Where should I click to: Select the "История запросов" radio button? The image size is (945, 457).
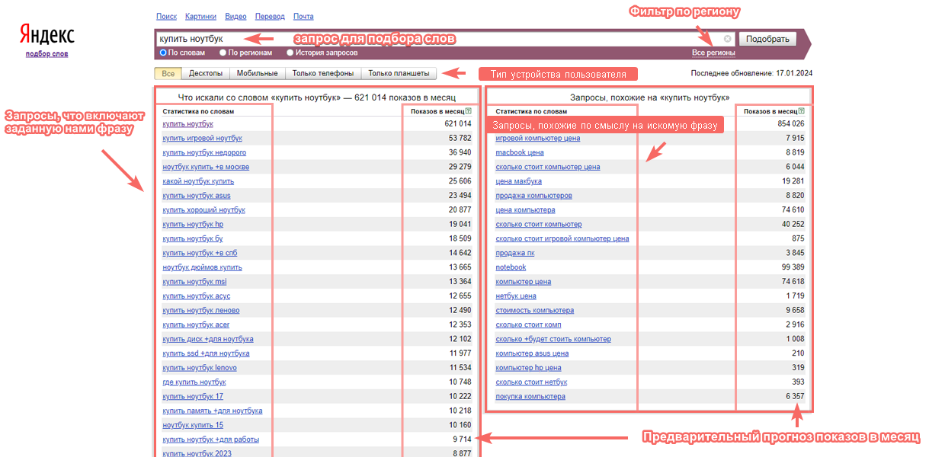point(290,53)
